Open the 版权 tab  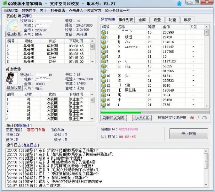[x=187, y=20]
